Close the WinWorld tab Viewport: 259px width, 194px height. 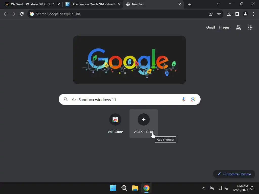click(x=59, y=4)
